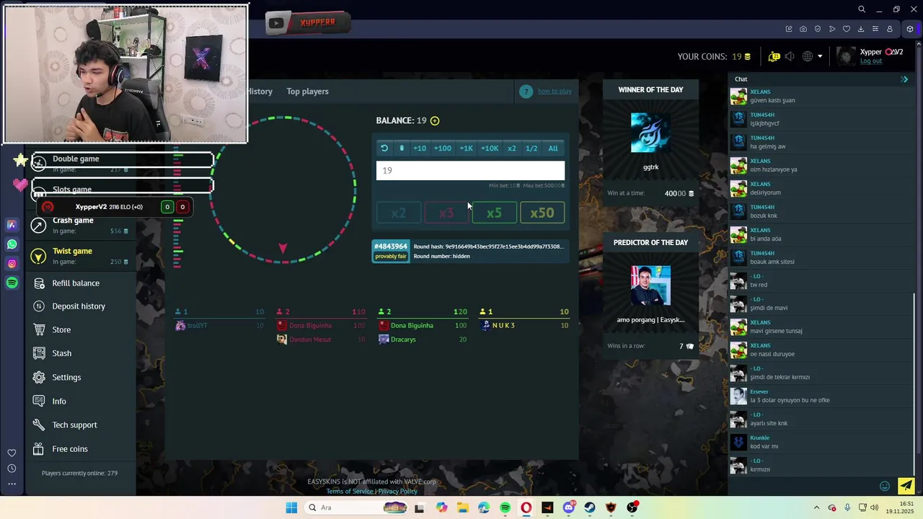The width and height of the screenshot is (923, 519).
Task: Open the Stash safe icon
Action: (39, 353)
